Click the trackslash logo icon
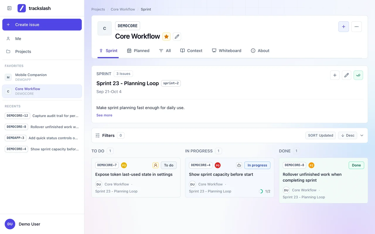 click(22, 8)
